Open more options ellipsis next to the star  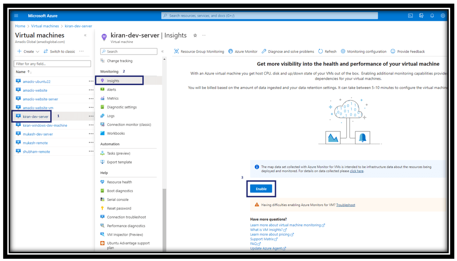click(204, 35)
